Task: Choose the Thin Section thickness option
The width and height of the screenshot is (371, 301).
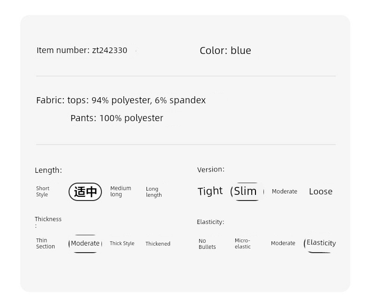Action: [x=45, y=244]
